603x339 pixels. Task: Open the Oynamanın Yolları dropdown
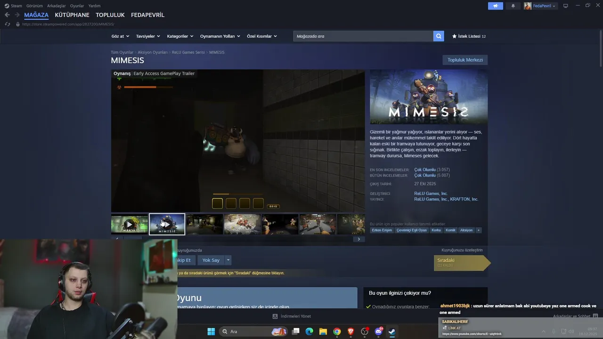[220, 36]
